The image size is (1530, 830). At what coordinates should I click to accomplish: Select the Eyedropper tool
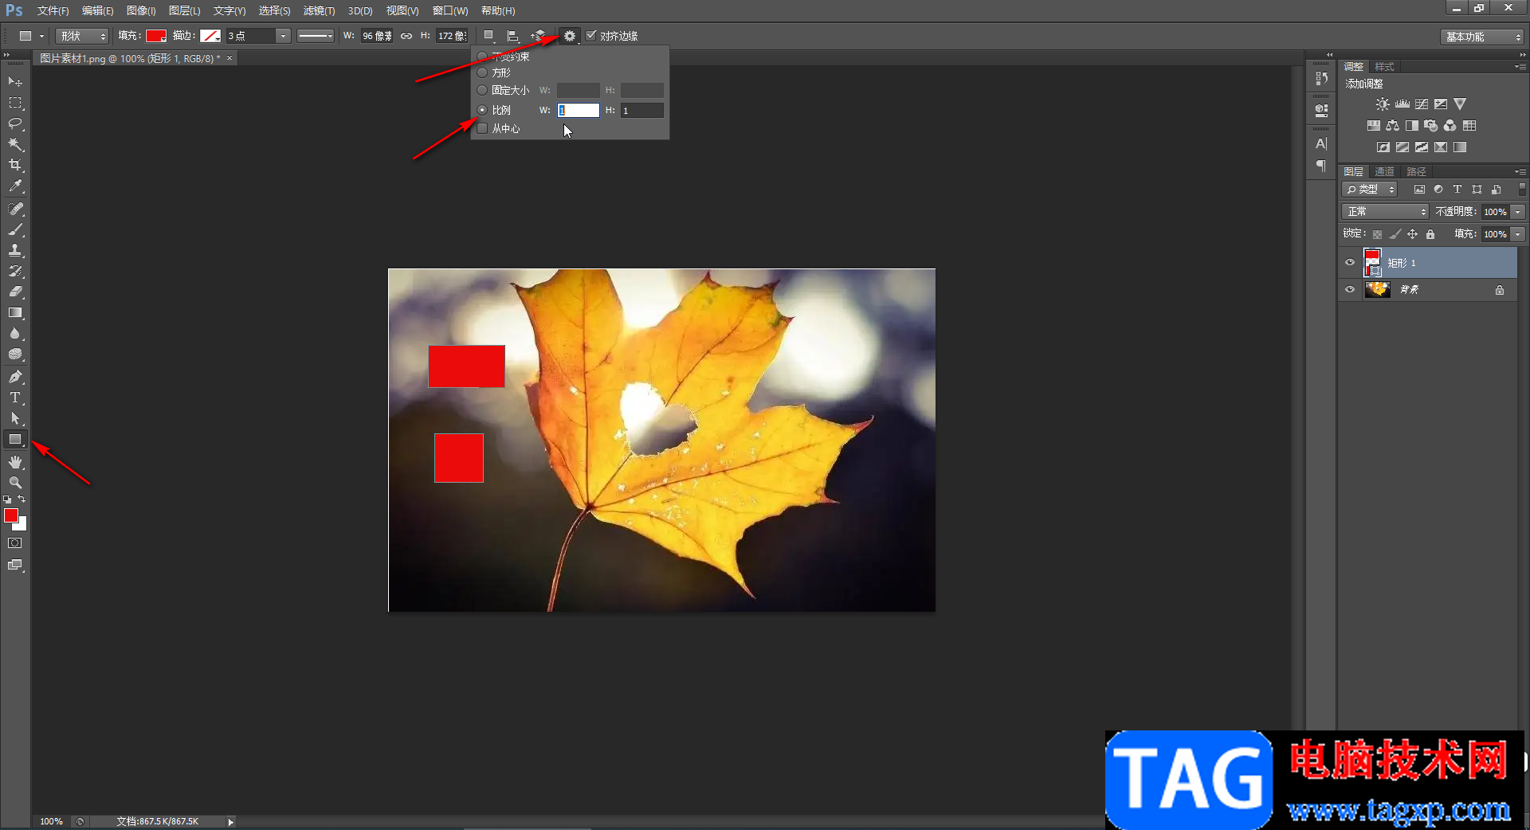coord(15,186)
